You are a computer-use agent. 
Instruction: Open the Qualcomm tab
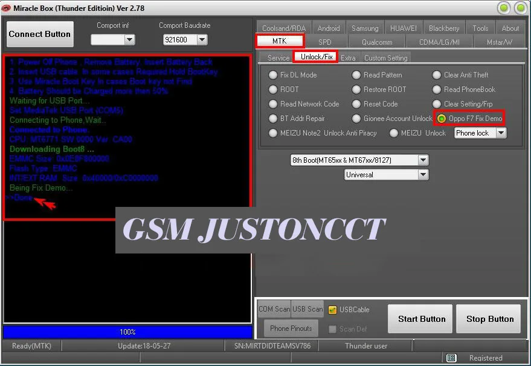(x=377, y=42)
